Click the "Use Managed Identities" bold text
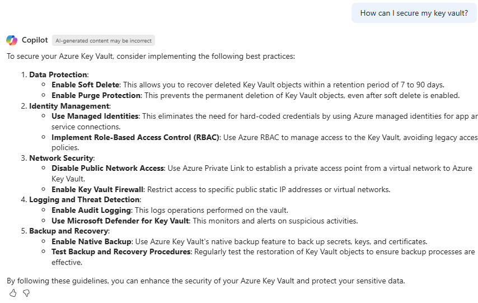 click(x=95, y=116)
